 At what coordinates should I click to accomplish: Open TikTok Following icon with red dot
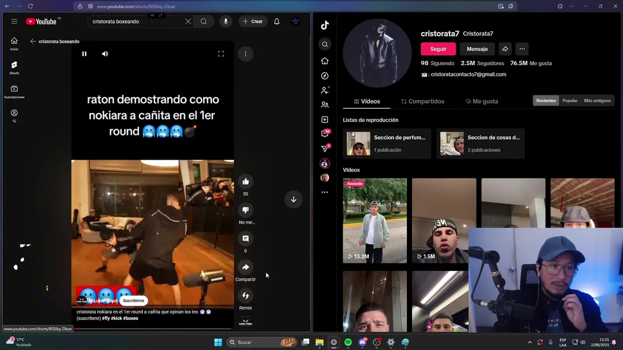click(x=325, y=90)
